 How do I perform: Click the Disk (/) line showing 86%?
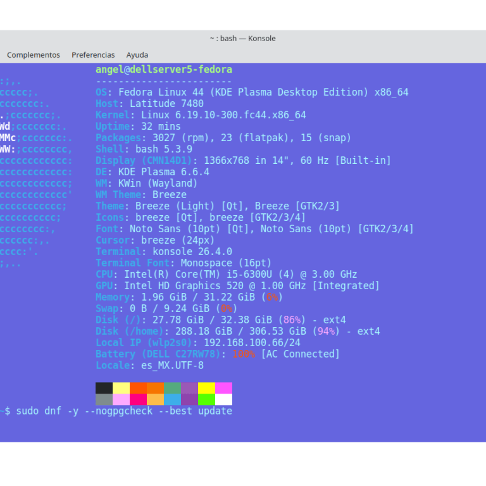pos(221,320)
